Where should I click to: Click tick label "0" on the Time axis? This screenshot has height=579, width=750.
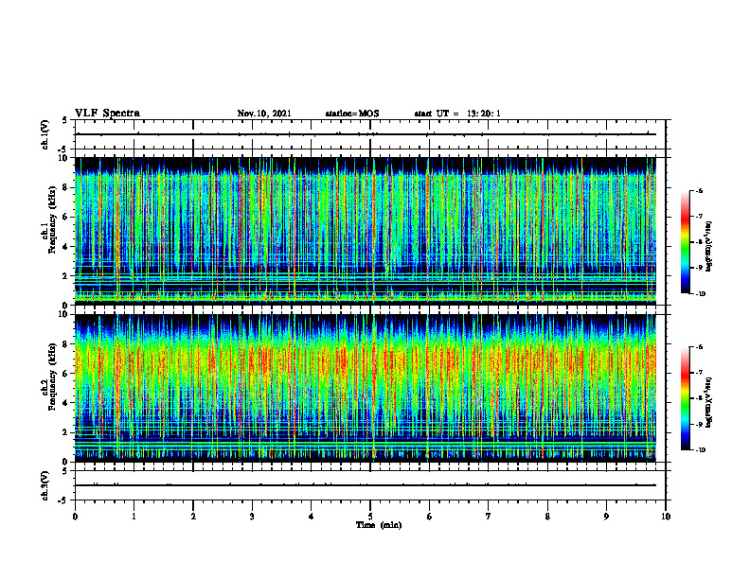click(75, 517)
